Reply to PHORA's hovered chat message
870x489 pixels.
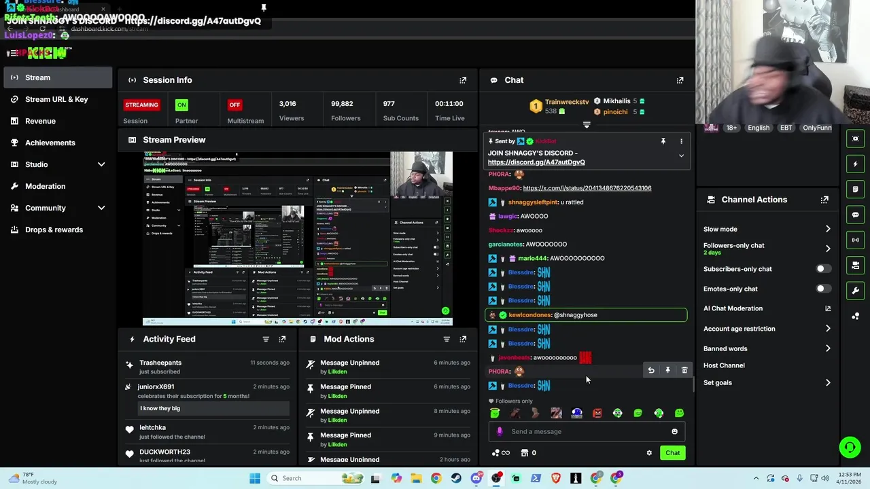tap(651, 370)
